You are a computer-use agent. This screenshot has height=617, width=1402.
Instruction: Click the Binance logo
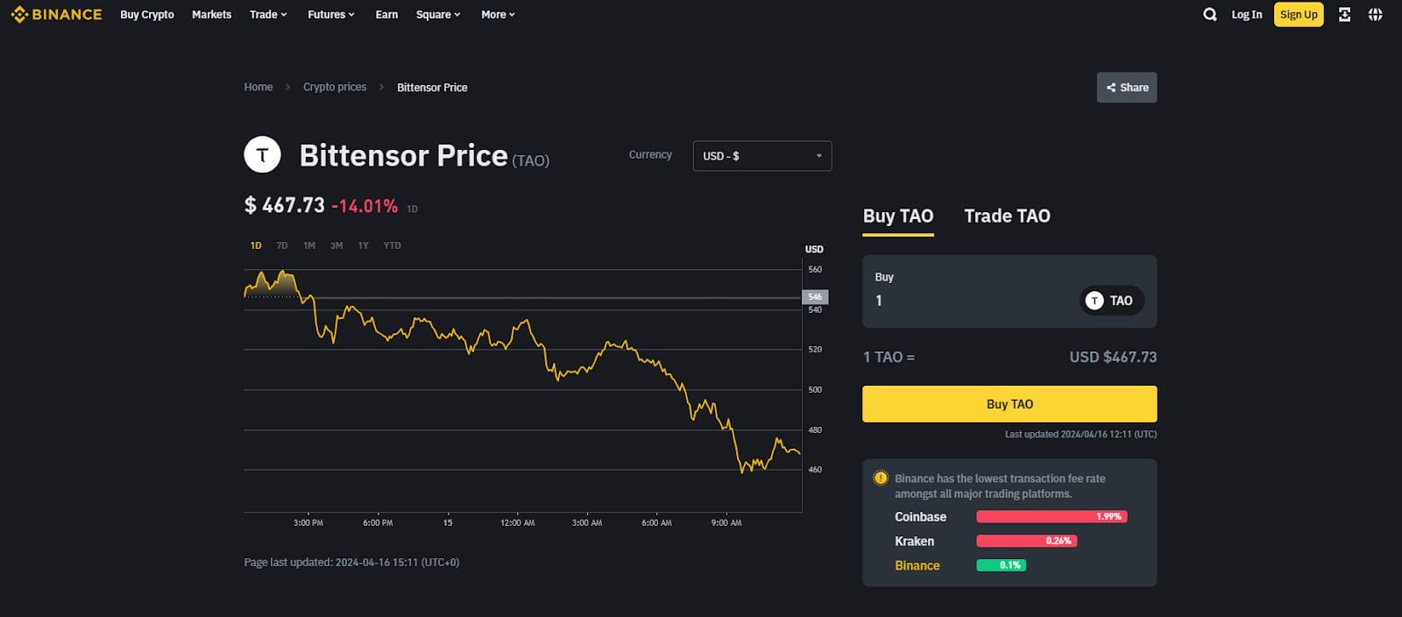pos(56,15)
